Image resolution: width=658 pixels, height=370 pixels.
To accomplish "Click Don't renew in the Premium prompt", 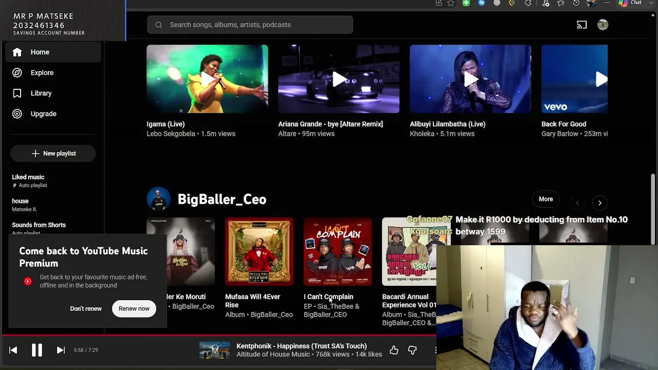I will point(86,308).
